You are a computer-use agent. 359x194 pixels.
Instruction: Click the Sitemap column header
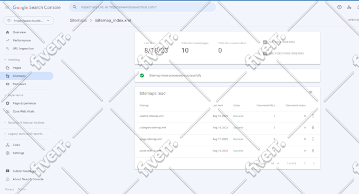pyautogui.click(x=144, y=106)
